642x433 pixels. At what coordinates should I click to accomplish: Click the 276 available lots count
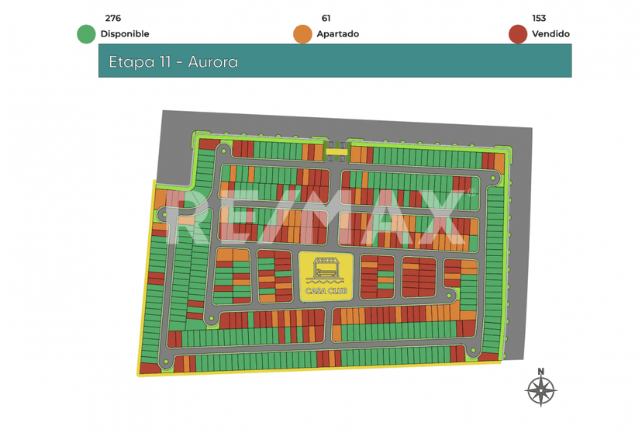113,18
